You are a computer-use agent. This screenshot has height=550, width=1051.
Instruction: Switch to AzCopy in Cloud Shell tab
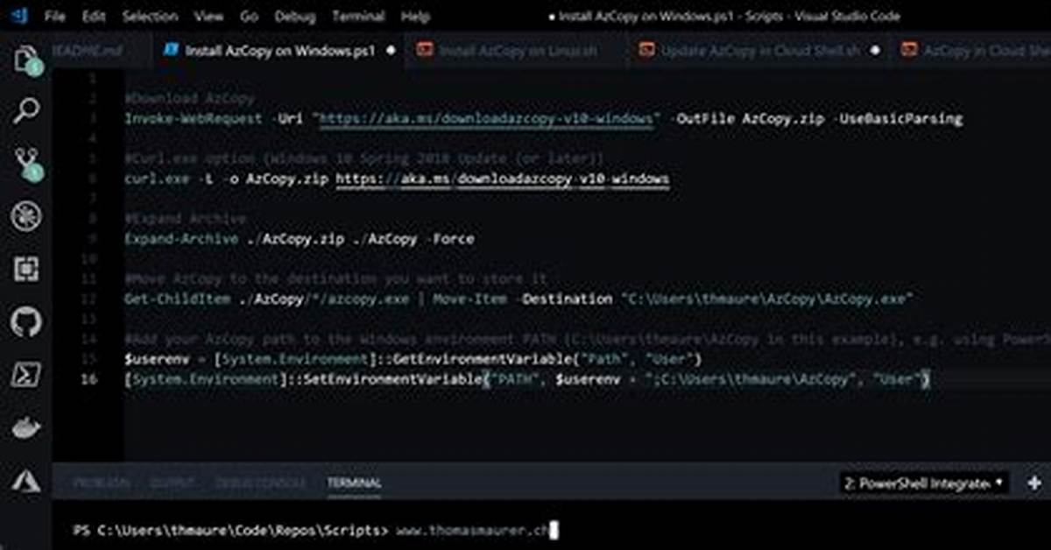click(x=970, y=51)
